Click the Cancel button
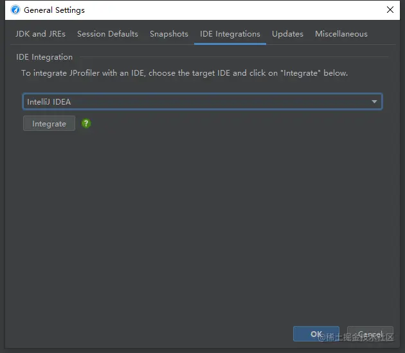This screenshot has width=405, height=353. point(370,334)
